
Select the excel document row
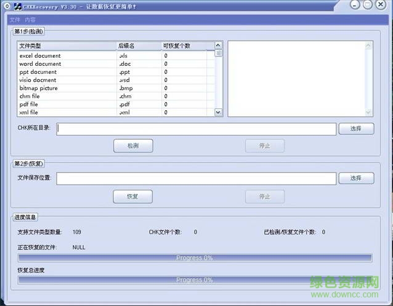pos(116,55)
